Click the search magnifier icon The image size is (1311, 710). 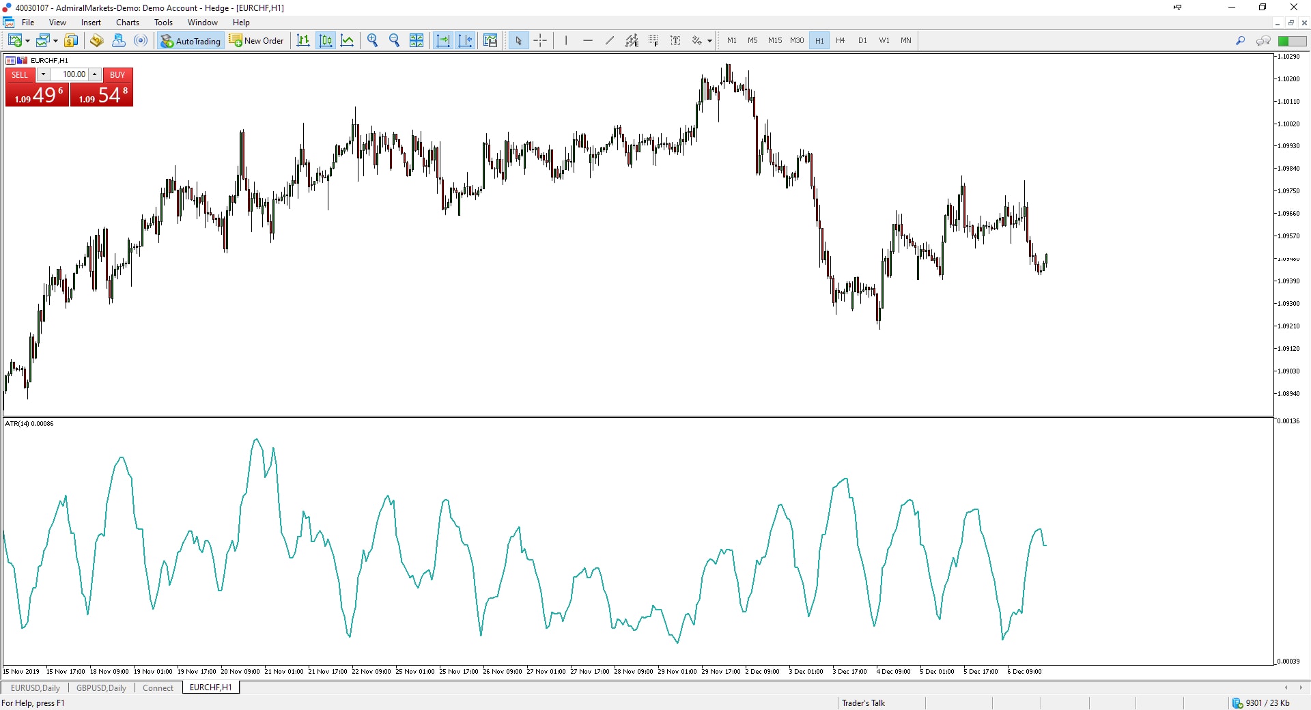[x=1240, y=41]
